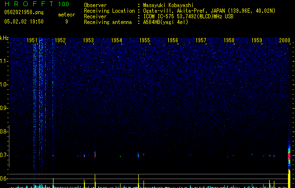Click the 1958 time marker

[x=229, y=40]
